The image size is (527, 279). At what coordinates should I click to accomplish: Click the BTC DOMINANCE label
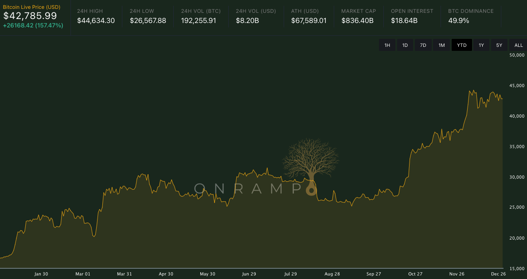pos(471,11)
